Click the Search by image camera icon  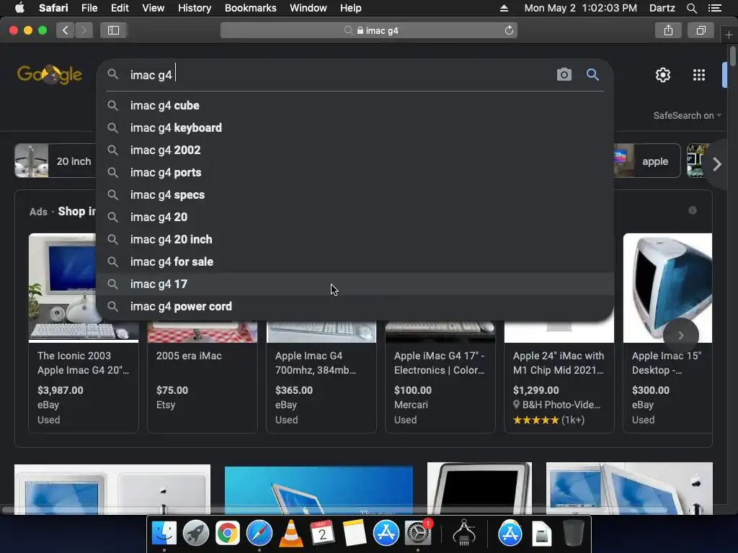(x=564, y=75)
